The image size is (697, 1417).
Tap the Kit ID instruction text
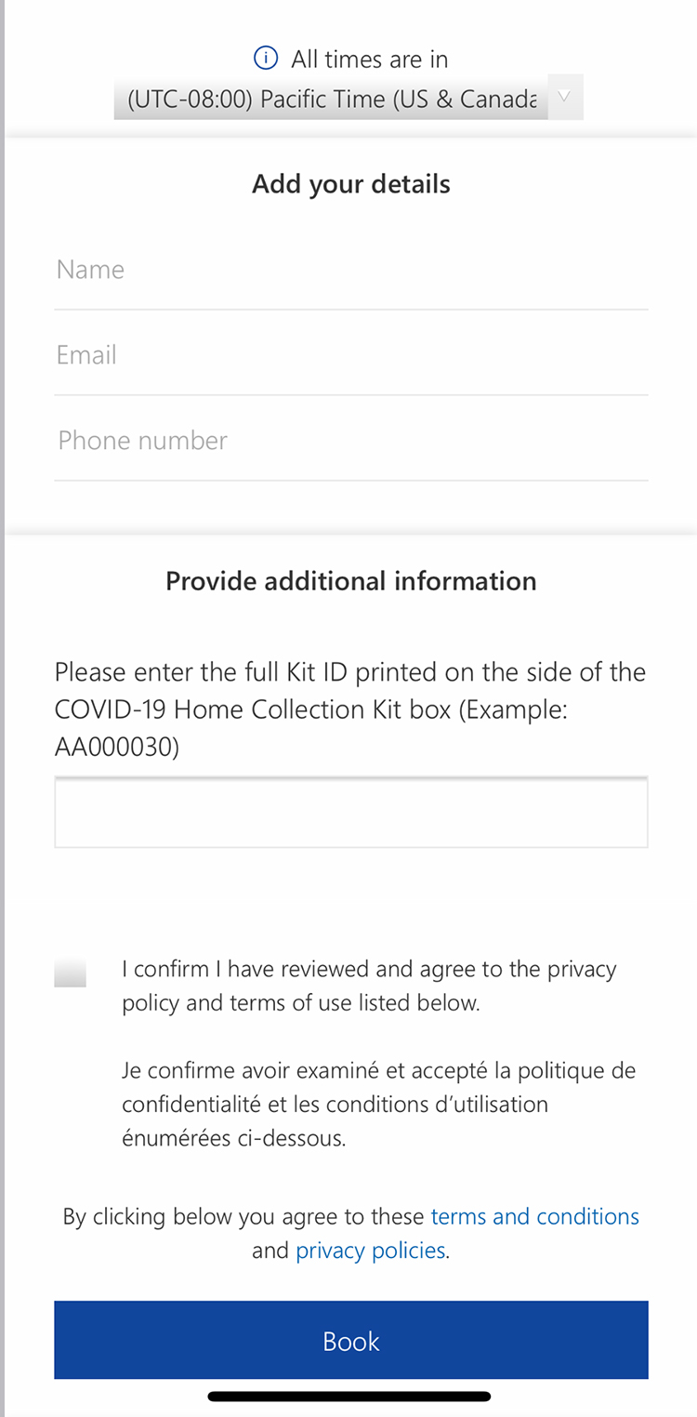(350, 709)
